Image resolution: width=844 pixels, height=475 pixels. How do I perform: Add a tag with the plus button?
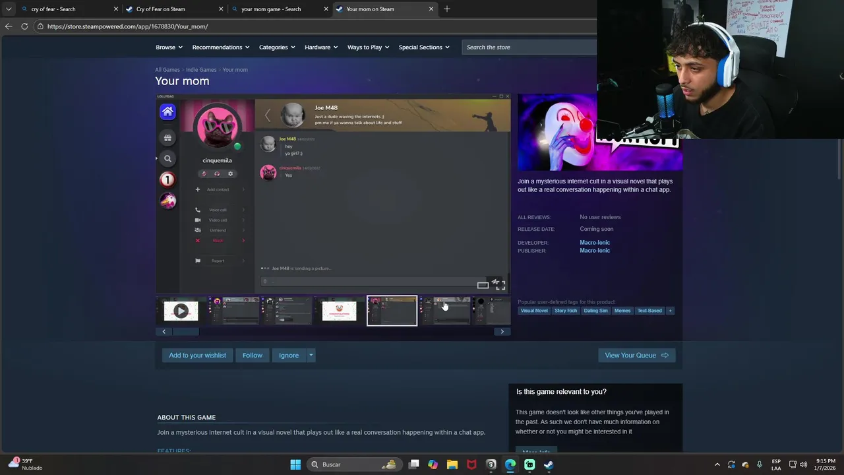coord(670,311)
